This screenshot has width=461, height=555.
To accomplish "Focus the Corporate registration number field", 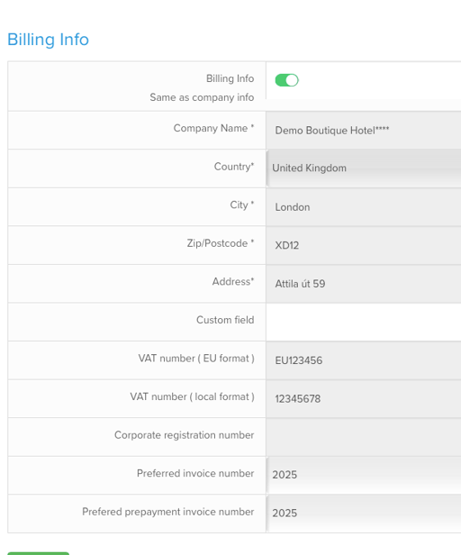I will point(364,437).
